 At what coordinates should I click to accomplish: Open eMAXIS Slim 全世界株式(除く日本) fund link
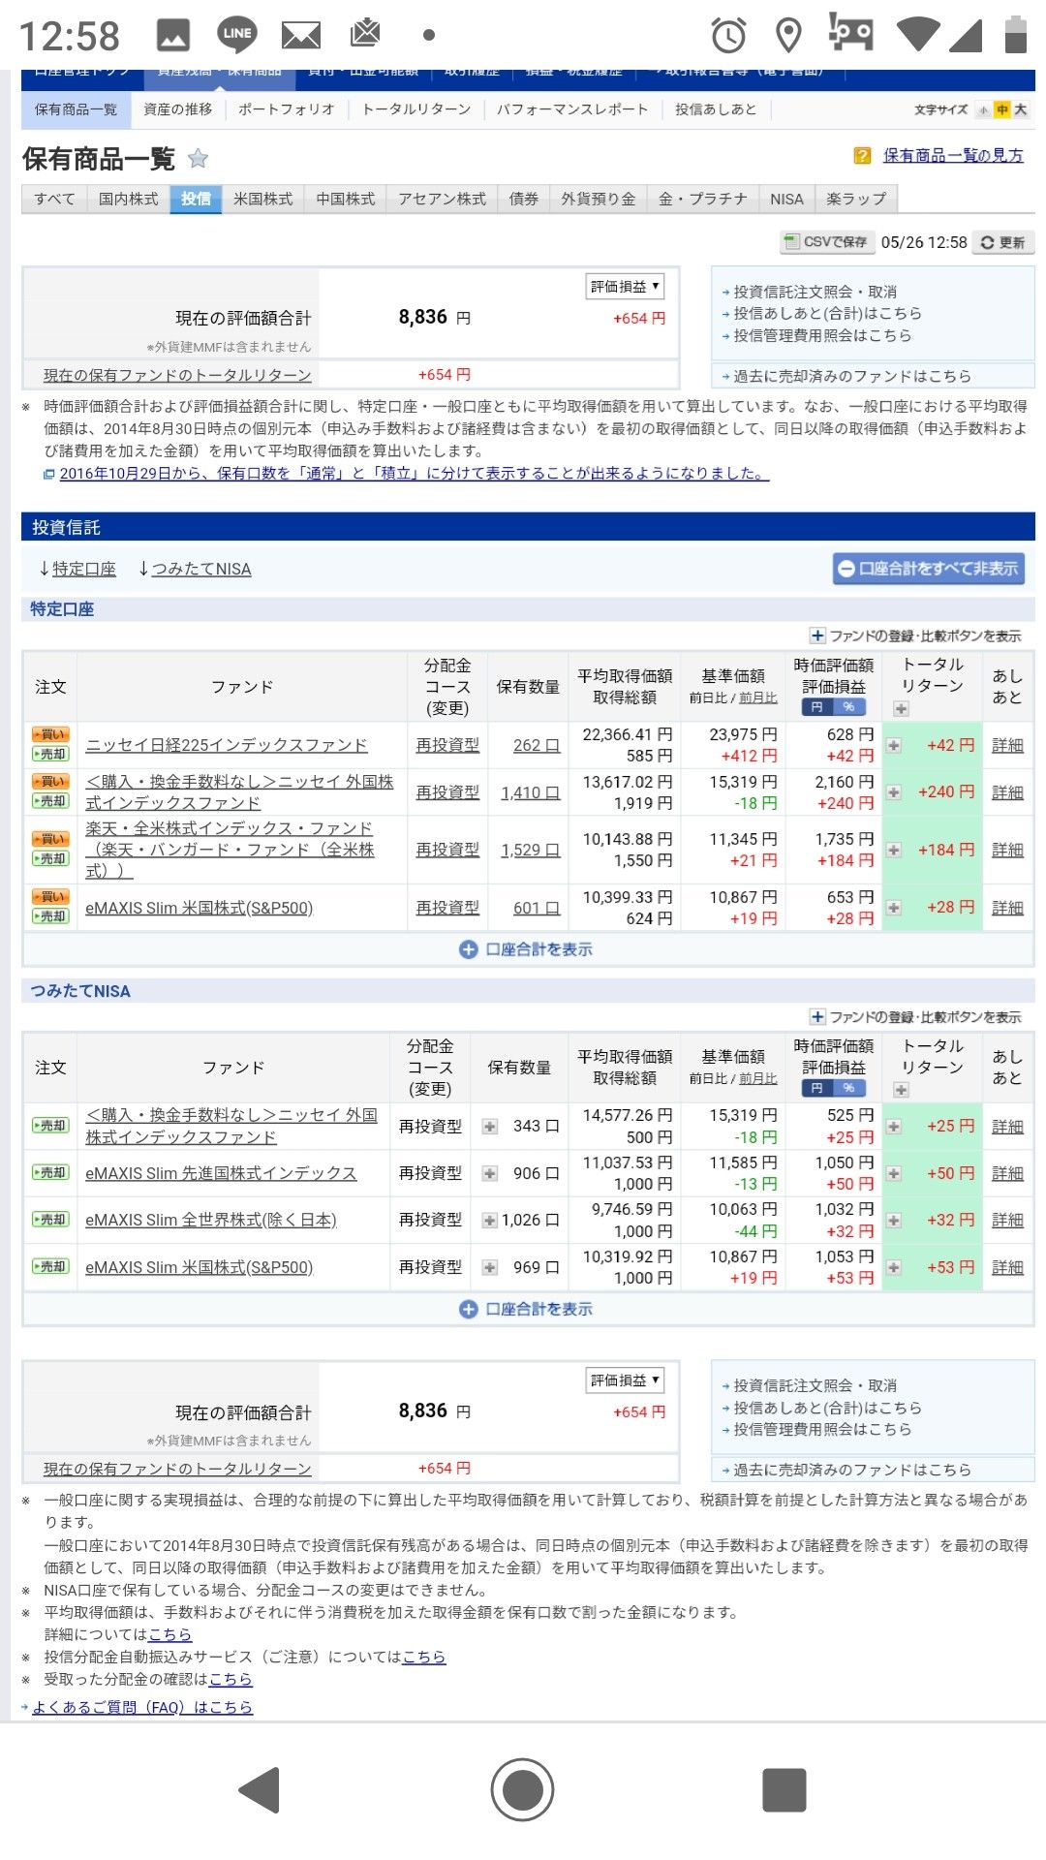tap(210, 1220)
